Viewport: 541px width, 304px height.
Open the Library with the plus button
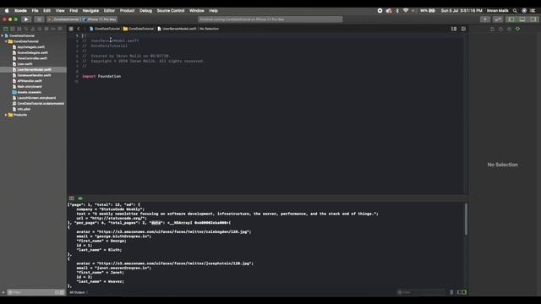coord(485,19)
